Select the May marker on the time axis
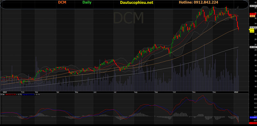This screenshot has width=257, height=126. coord(76,92)
